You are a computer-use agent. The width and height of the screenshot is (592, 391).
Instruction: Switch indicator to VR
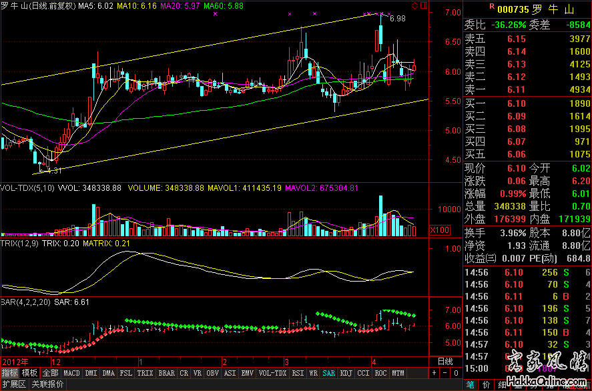(198, 373)
